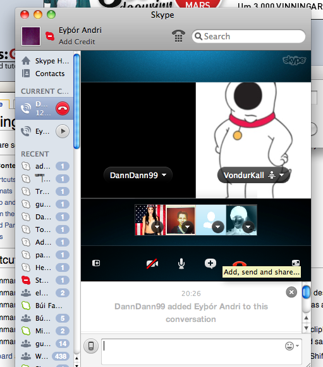The height and width of the screenshot is (367, 323).
Task: Hang up the current call in sidebar
Action: [x=63, y=108]
